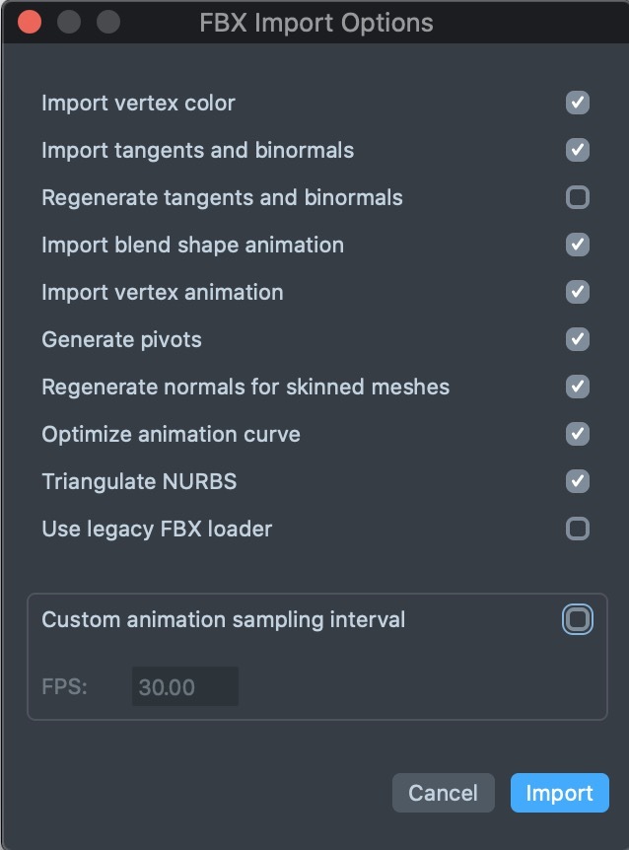The width and height of the screenshot is (629, 850).
Task: Uncheck the Import vertex color checkbox
Action: [578, 103]
